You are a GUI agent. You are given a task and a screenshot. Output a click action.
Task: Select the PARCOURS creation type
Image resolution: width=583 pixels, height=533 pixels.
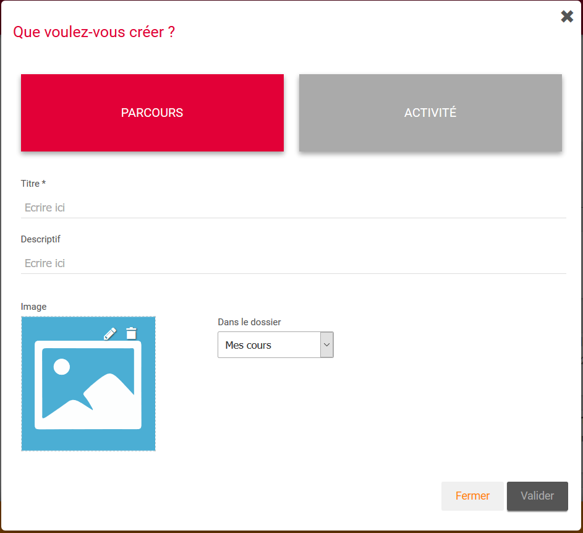click(152, 113)
